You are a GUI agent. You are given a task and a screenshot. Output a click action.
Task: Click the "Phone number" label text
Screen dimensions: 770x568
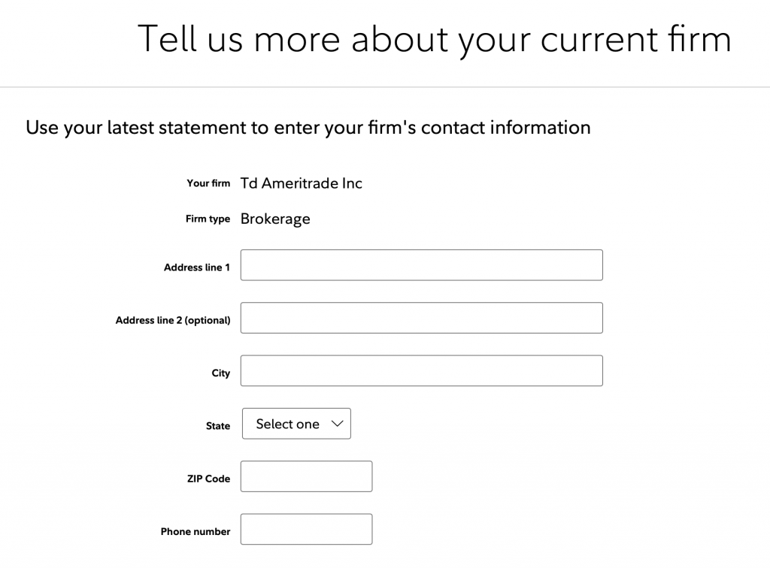point(196,531)
